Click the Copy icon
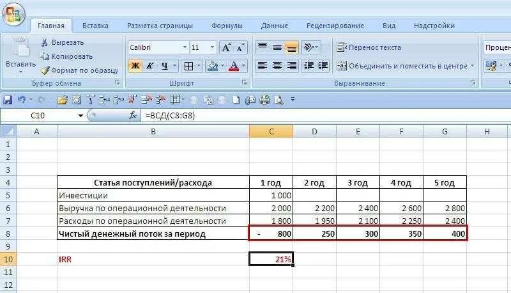The width and height of the screenshot is (511, 293). point(44,56)
